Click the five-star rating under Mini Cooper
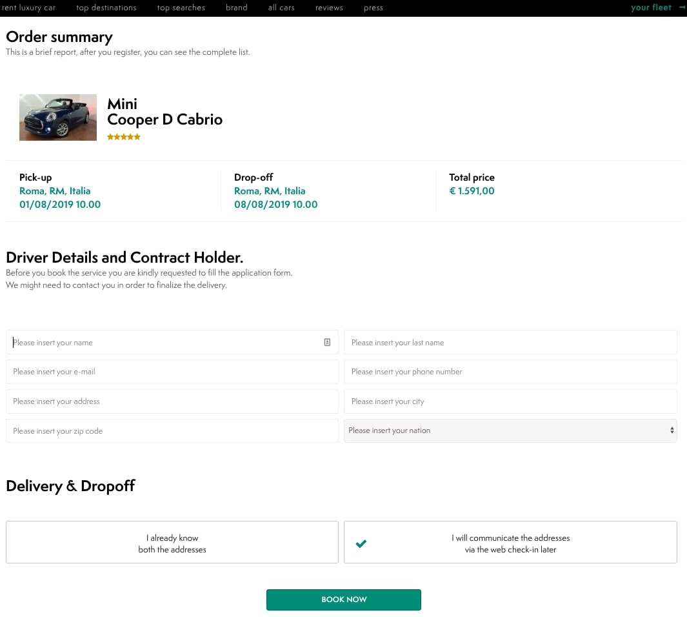687x617 pixels. coord(123,137)
